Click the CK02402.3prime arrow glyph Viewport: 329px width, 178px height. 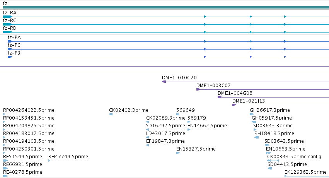pos(111,114)
